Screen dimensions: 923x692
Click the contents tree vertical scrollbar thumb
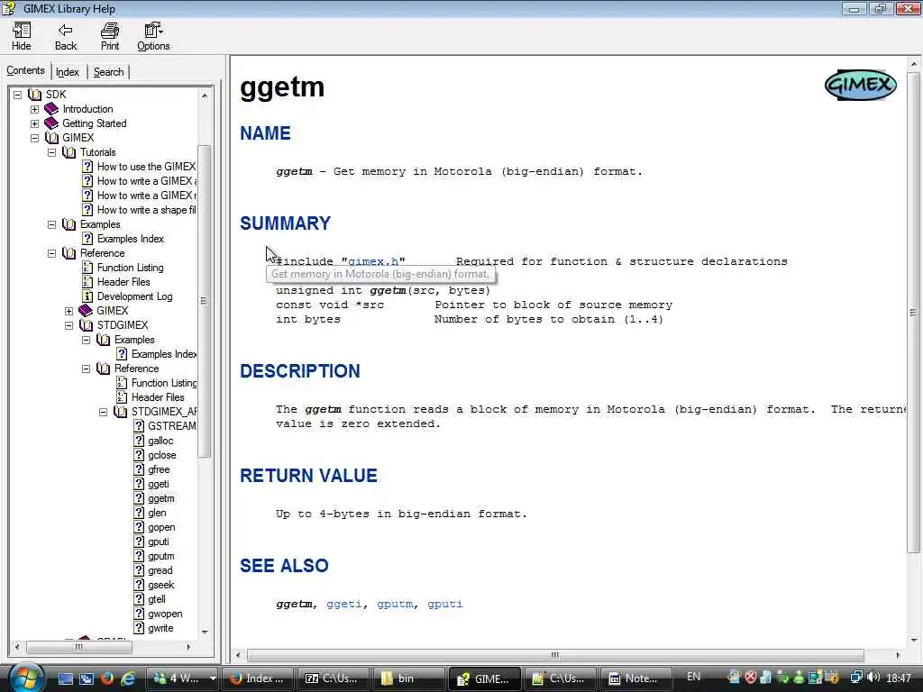click(x=205, y=301)
